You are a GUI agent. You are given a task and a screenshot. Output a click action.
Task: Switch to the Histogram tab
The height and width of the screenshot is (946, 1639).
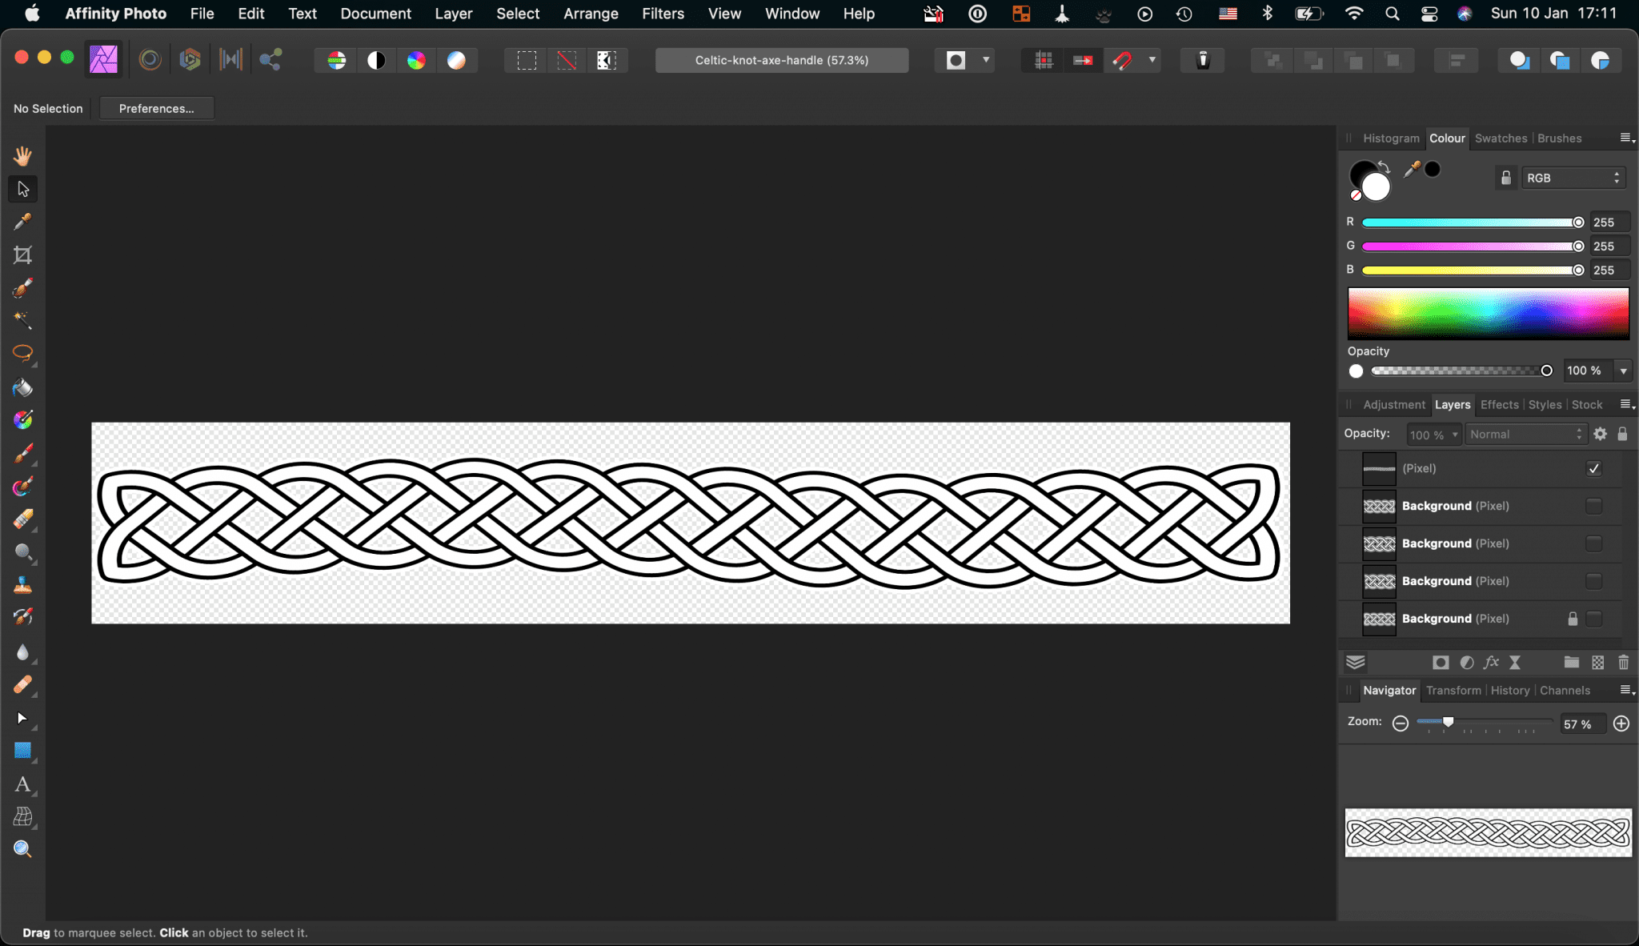pyautogui.click(x=1391, y=138)
